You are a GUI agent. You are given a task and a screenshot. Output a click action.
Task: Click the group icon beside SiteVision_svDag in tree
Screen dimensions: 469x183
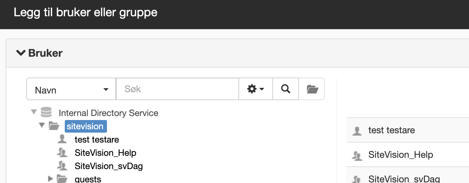(x=62, y=165)
